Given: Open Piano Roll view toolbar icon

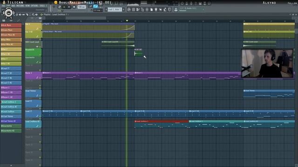Looking at the screenshot, I should 138,9.
